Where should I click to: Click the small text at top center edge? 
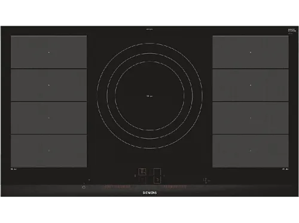[x=149, y=29]
